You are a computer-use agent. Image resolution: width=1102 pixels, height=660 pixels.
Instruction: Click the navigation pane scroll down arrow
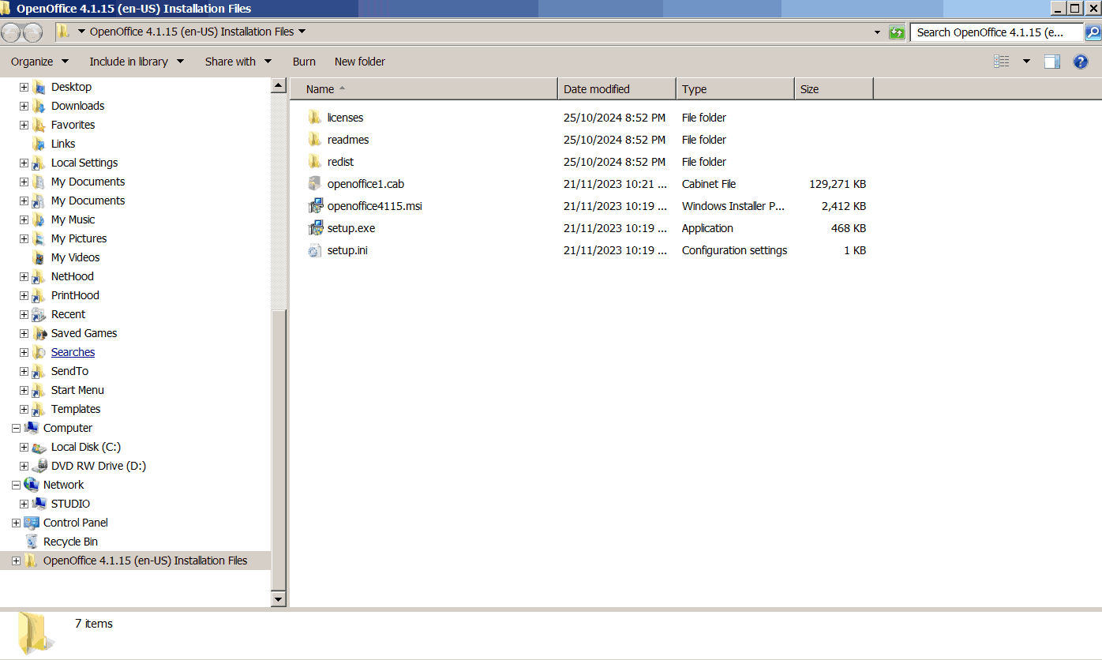click(278, 599)
